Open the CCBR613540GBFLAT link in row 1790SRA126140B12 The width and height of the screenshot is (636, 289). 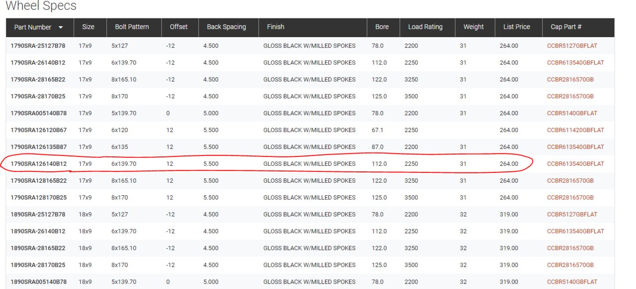(x=575, y=164)
